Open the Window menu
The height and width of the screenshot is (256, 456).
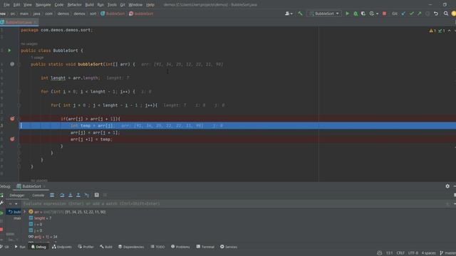tap(135, 5)
